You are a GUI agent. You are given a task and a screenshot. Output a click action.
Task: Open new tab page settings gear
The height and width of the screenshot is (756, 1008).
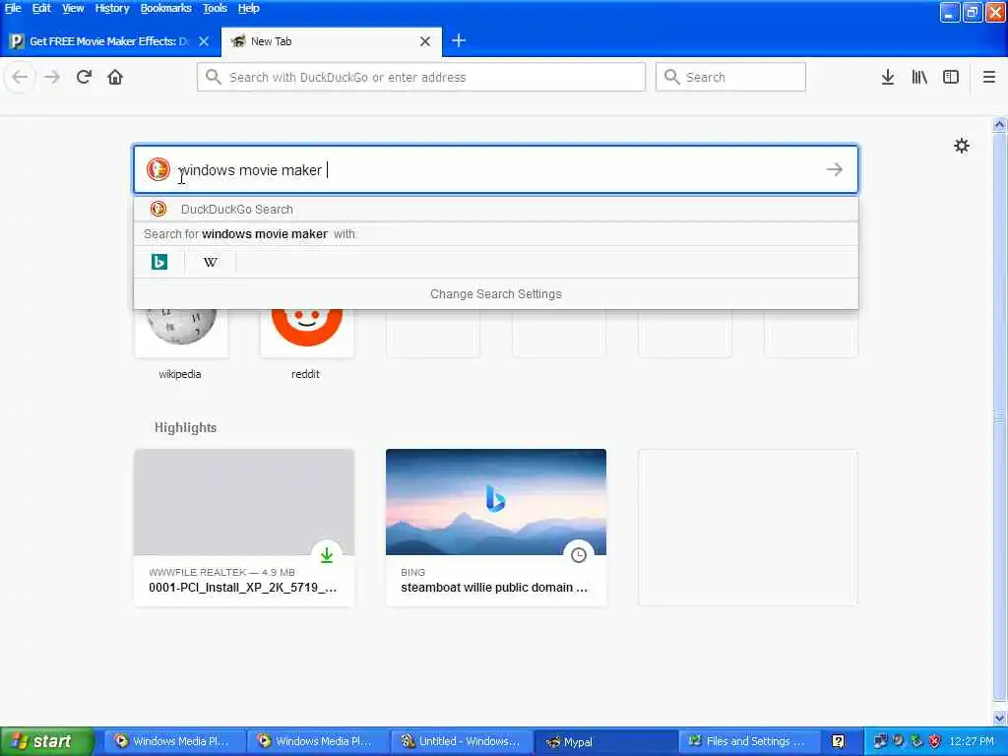click(962, 146)
